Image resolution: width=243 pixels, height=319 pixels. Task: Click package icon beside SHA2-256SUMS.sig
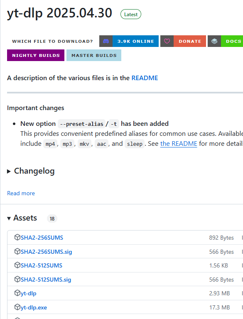pos(17,251)
